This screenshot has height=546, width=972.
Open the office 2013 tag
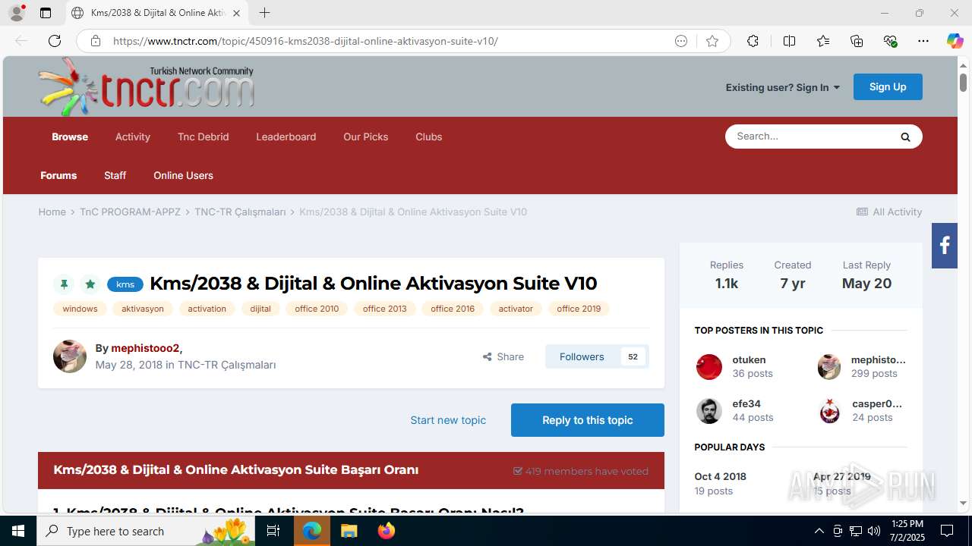385,309
